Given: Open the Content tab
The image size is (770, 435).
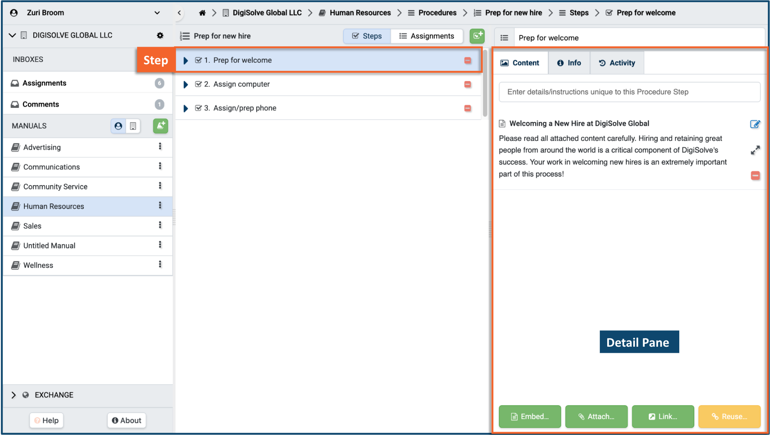Looking at the screenshot, I should [520, 63].
